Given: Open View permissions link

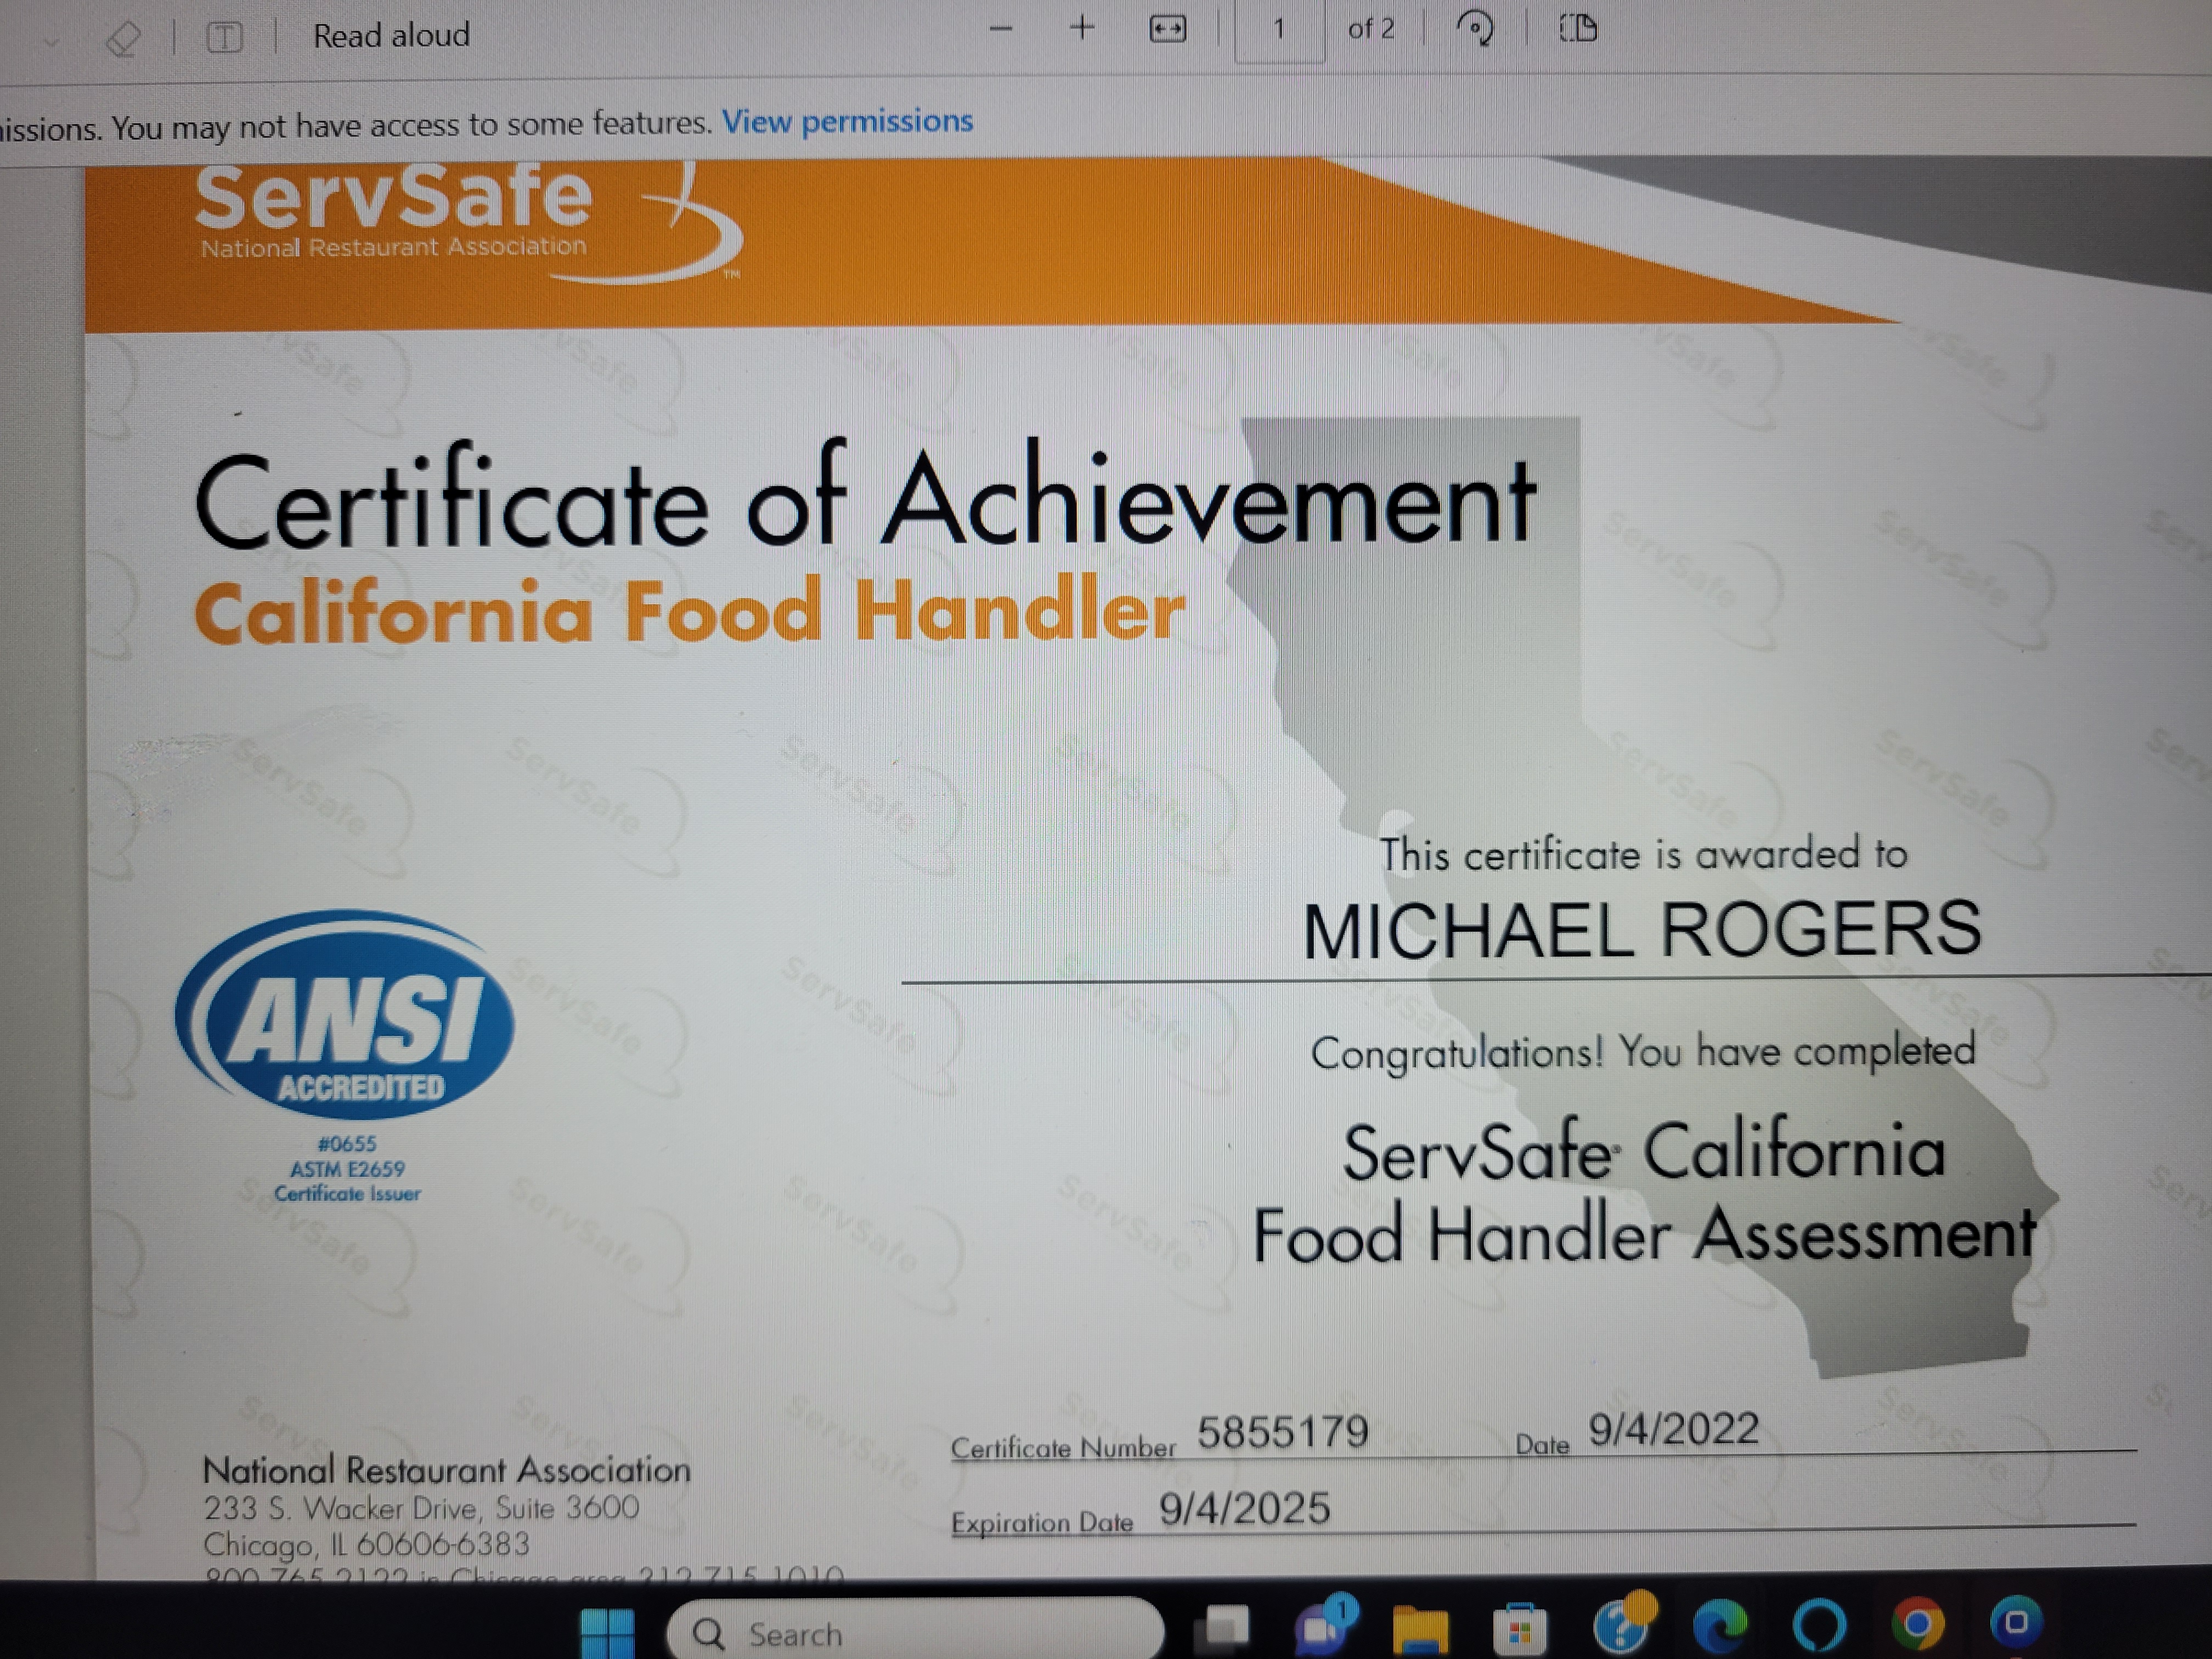Looking at the screenshot, I should [x=847, y=121].
